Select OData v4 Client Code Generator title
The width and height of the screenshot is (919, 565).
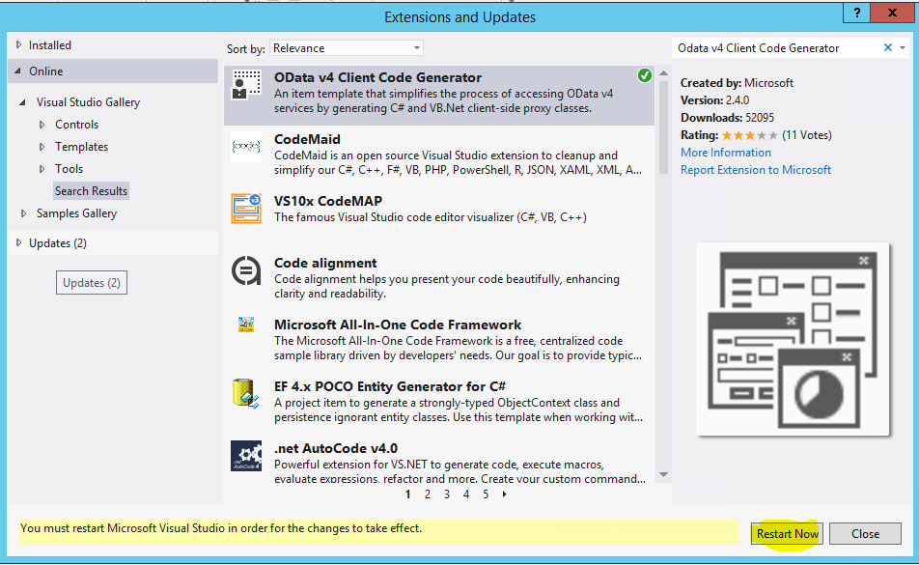(377, 77)
